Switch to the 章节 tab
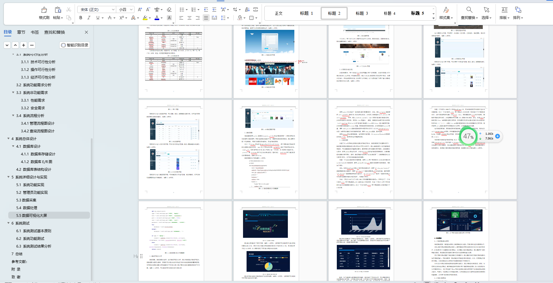 21,32
